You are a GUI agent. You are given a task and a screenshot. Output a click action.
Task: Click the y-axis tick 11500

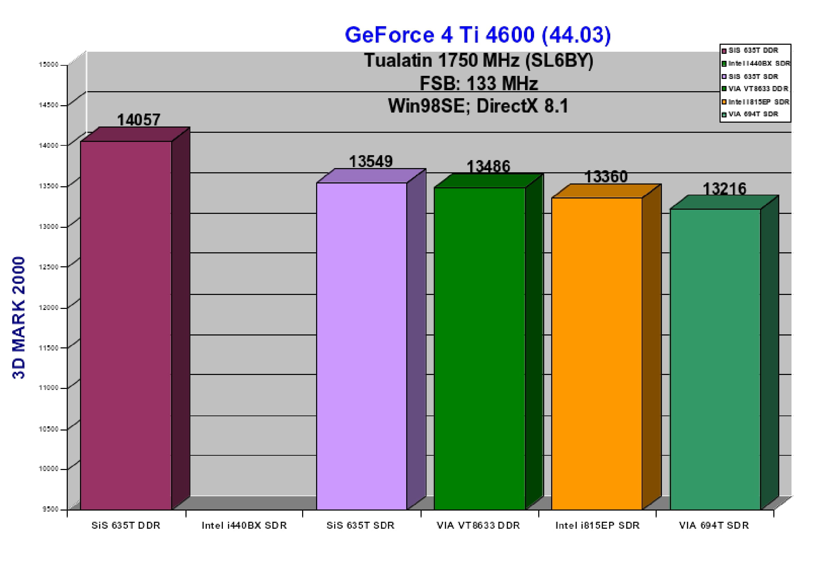click(x=49, y=348)
